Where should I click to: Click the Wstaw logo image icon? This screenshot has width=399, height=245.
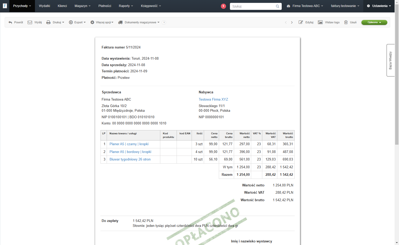click(x=320, y=22)
